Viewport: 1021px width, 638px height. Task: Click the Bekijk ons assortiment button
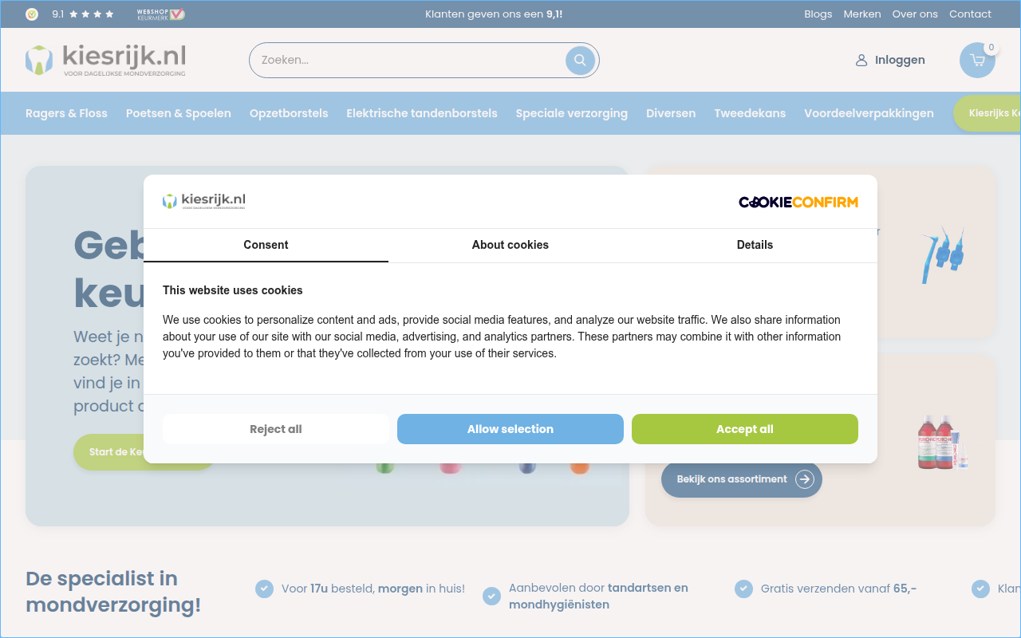click(742, 479)
